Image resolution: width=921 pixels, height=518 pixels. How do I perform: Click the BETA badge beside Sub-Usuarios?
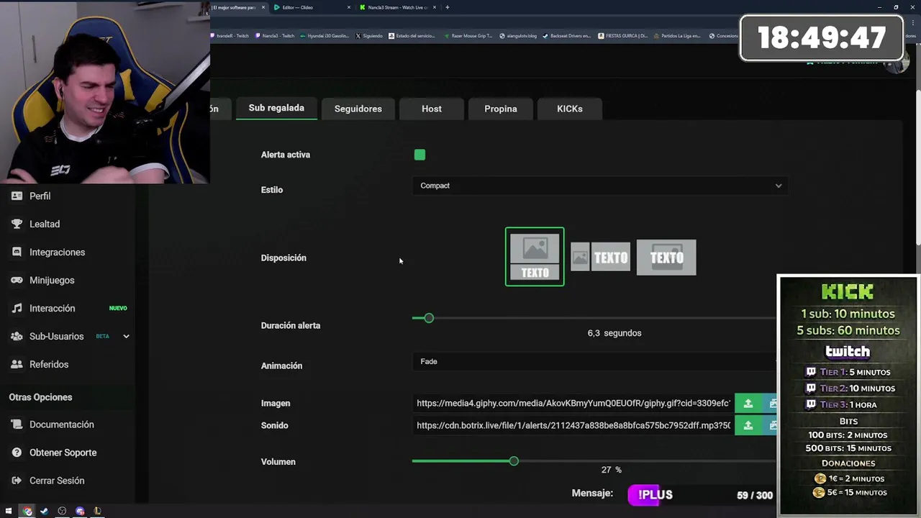tap(102, 336)
